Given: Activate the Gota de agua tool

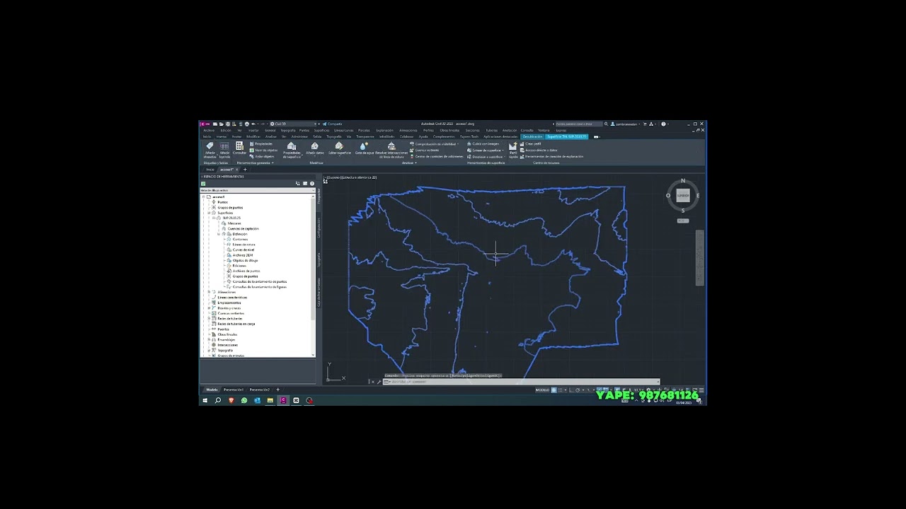Looking at the screenshot, I should (364, 148).
